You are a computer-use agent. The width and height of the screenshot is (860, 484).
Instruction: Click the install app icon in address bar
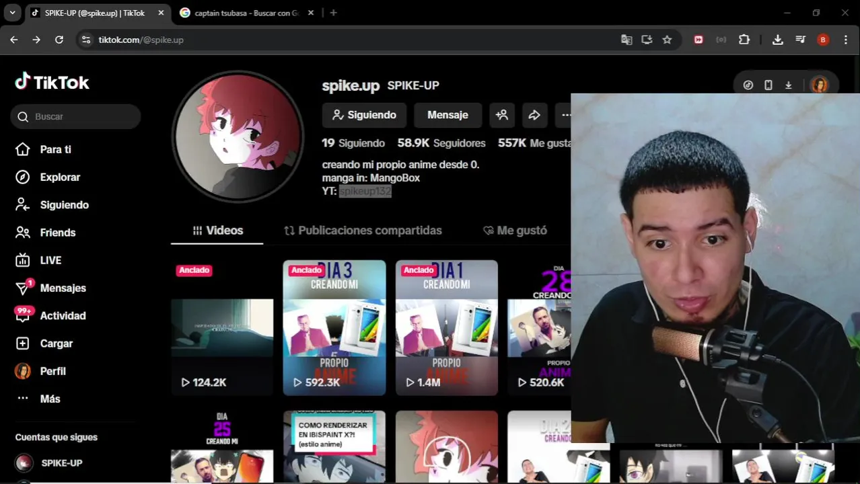point(647,40)
